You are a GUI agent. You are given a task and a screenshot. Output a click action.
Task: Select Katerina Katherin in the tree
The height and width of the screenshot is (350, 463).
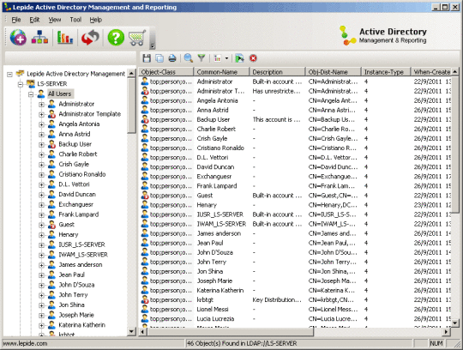coord(81,325)
